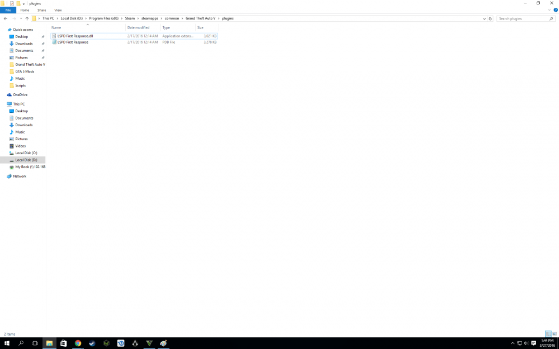Click inside the Search plugins box

coord(523,18)
